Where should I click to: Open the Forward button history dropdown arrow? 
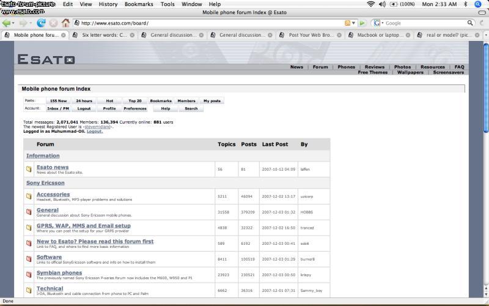30,23
